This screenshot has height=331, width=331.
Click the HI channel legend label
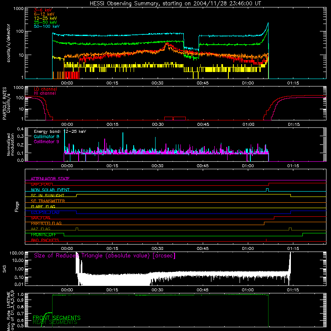tap(45, 94)
